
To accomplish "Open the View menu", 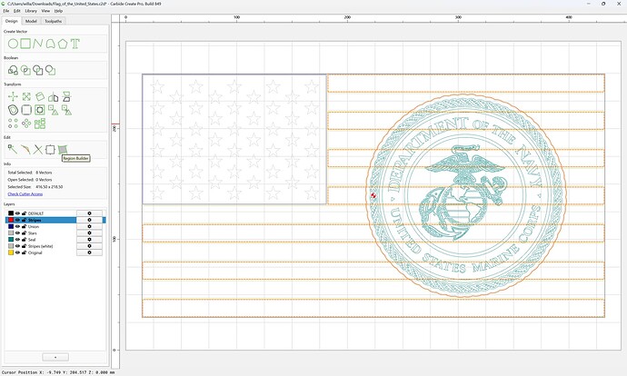I will pos(45,11).
